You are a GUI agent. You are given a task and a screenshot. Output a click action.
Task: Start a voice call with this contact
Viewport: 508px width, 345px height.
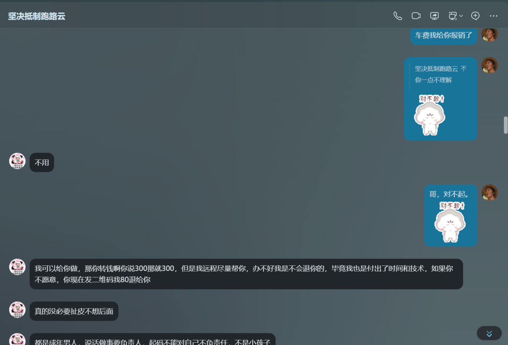[397, 16]
